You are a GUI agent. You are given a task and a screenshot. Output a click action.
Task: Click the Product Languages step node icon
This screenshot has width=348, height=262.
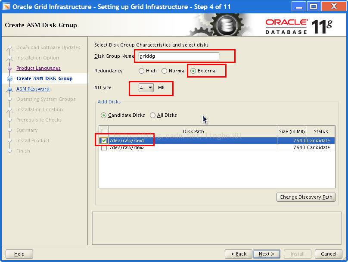(x=9, y=69)
